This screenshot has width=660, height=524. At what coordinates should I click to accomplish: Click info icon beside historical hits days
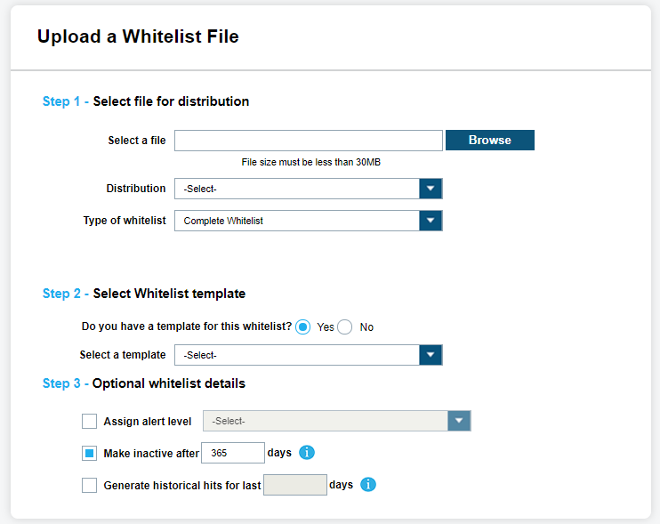(368, 485)
